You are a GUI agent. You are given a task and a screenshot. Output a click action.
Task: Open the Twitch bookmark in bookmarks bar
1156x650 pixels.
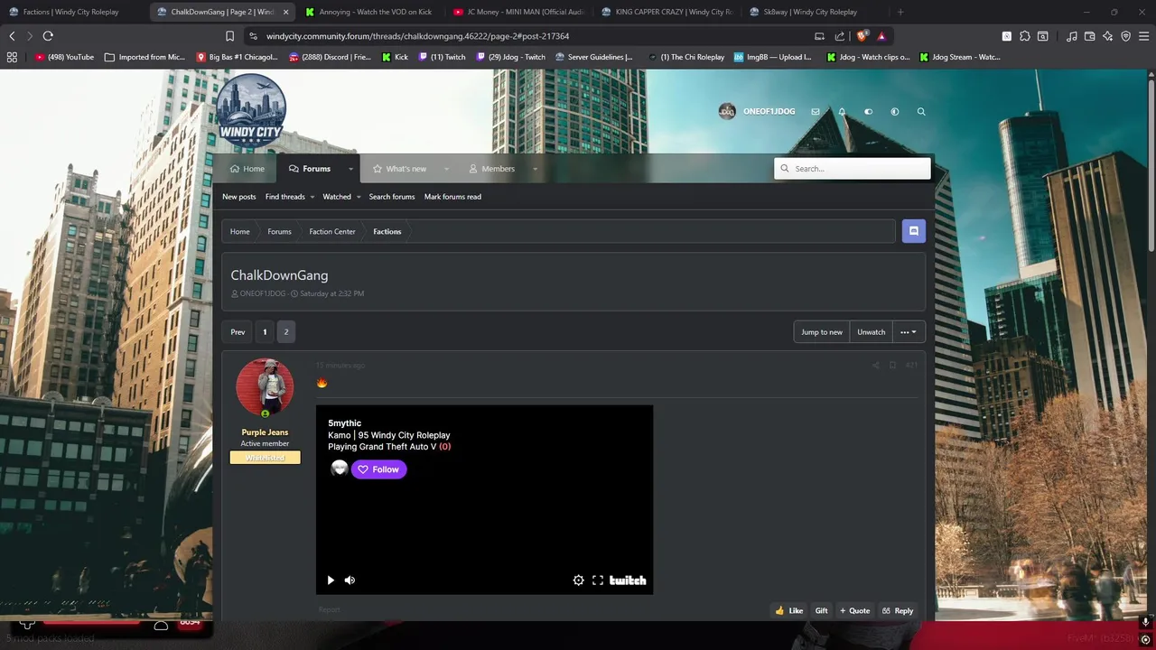(x=443, y=57)
